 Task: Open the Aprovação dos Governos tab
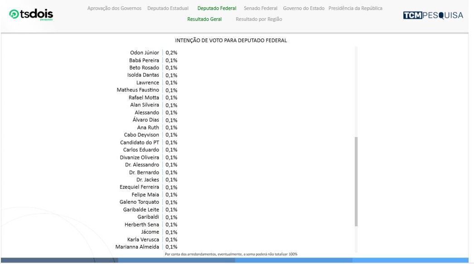(x=114, y=8)
